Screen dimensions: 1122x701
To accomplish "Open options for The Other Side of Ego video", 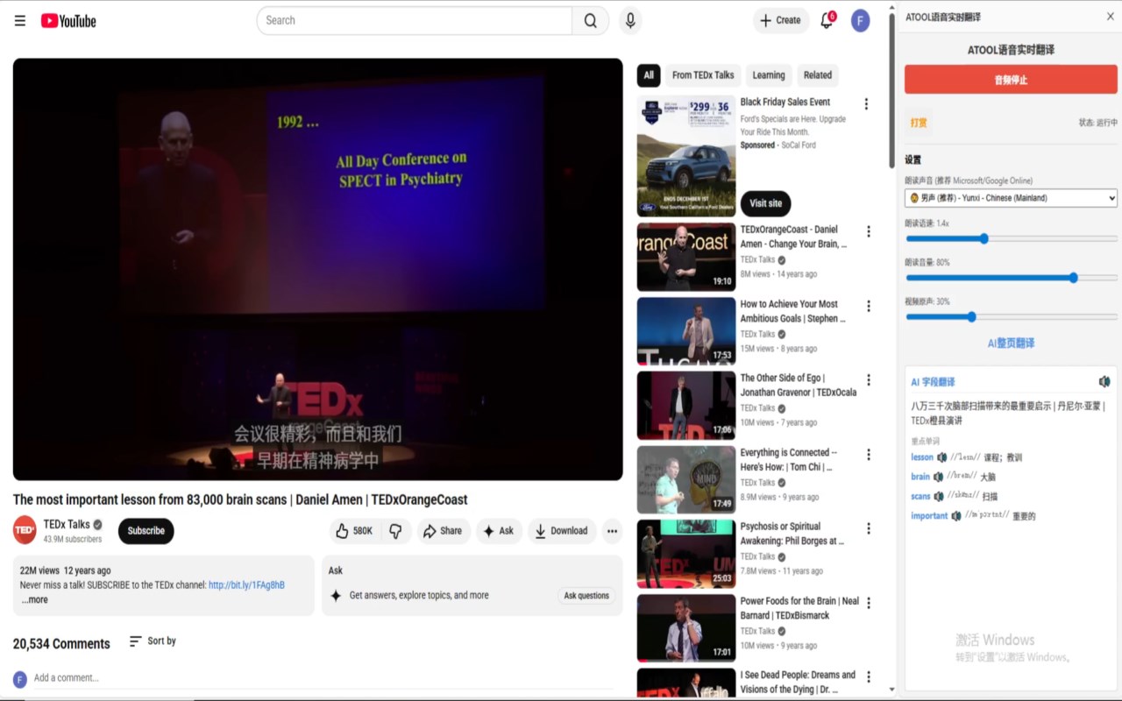I will [x=869, y=380].
